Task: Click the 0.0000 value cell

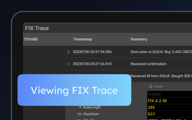Action: click(x=155, y=94)
